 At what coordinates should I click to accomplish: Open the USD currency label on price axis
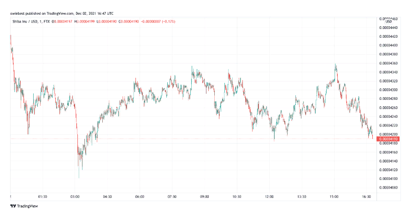pos(388,21)
